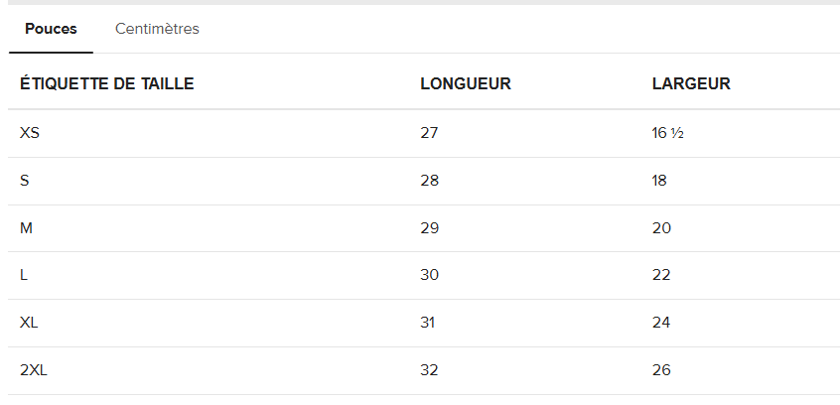Select the S size row label
Viewport: 840px width, 405px height.
[x=24, y=181]
